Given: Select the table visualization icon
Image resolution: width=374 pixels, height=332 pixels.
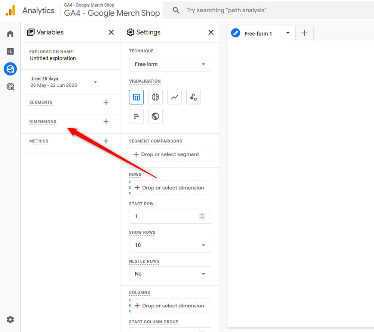Looking at the screenshot, I should [136, 97].
